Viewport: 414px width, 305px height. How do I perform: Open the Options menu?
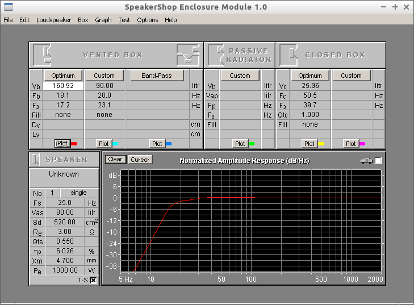coord(147,20)
